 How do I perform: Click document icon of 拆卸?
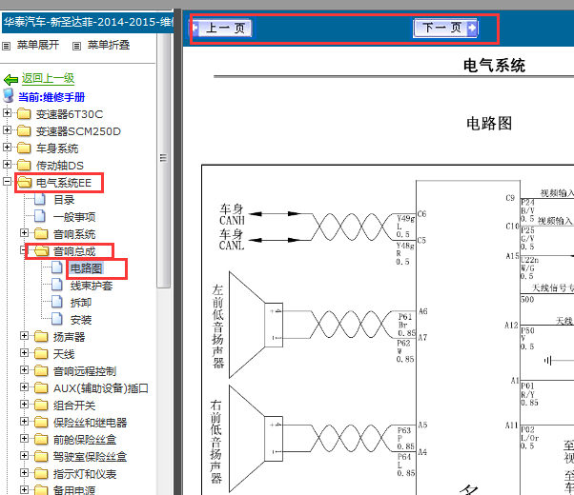click(57, 302)
